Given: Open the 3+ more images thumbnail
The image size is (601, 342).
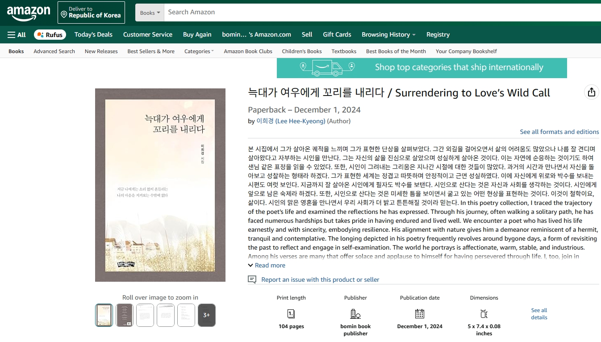Looking at the screenshot, I should 207,315.
